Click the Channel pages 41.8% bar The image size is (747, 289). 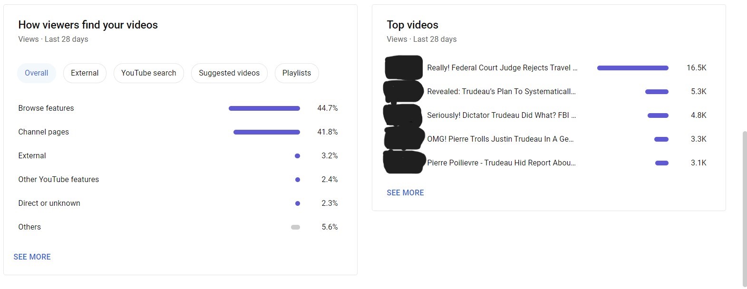(267, 132)
